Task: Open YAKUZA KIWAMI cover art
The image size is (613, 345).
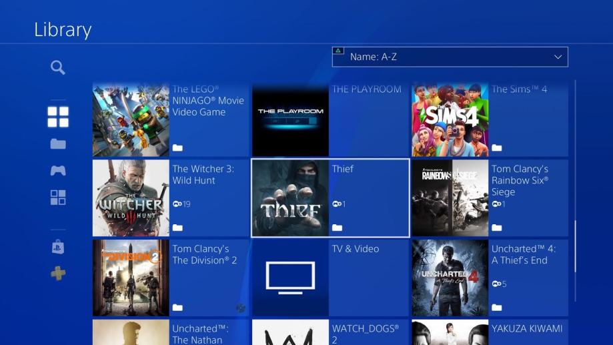Action: (450, 332)
